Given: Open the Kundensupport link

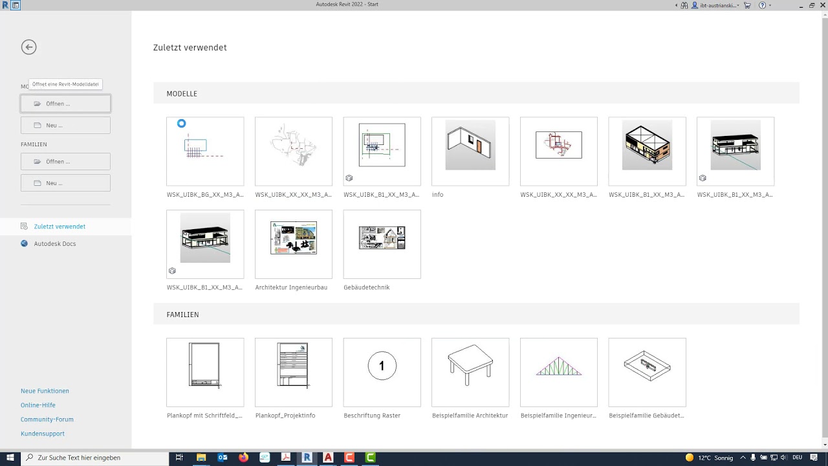Looking at the screenshot, I should (x=43, y=434).
